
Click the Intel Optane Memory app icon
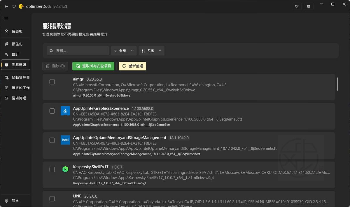[65, 140]
